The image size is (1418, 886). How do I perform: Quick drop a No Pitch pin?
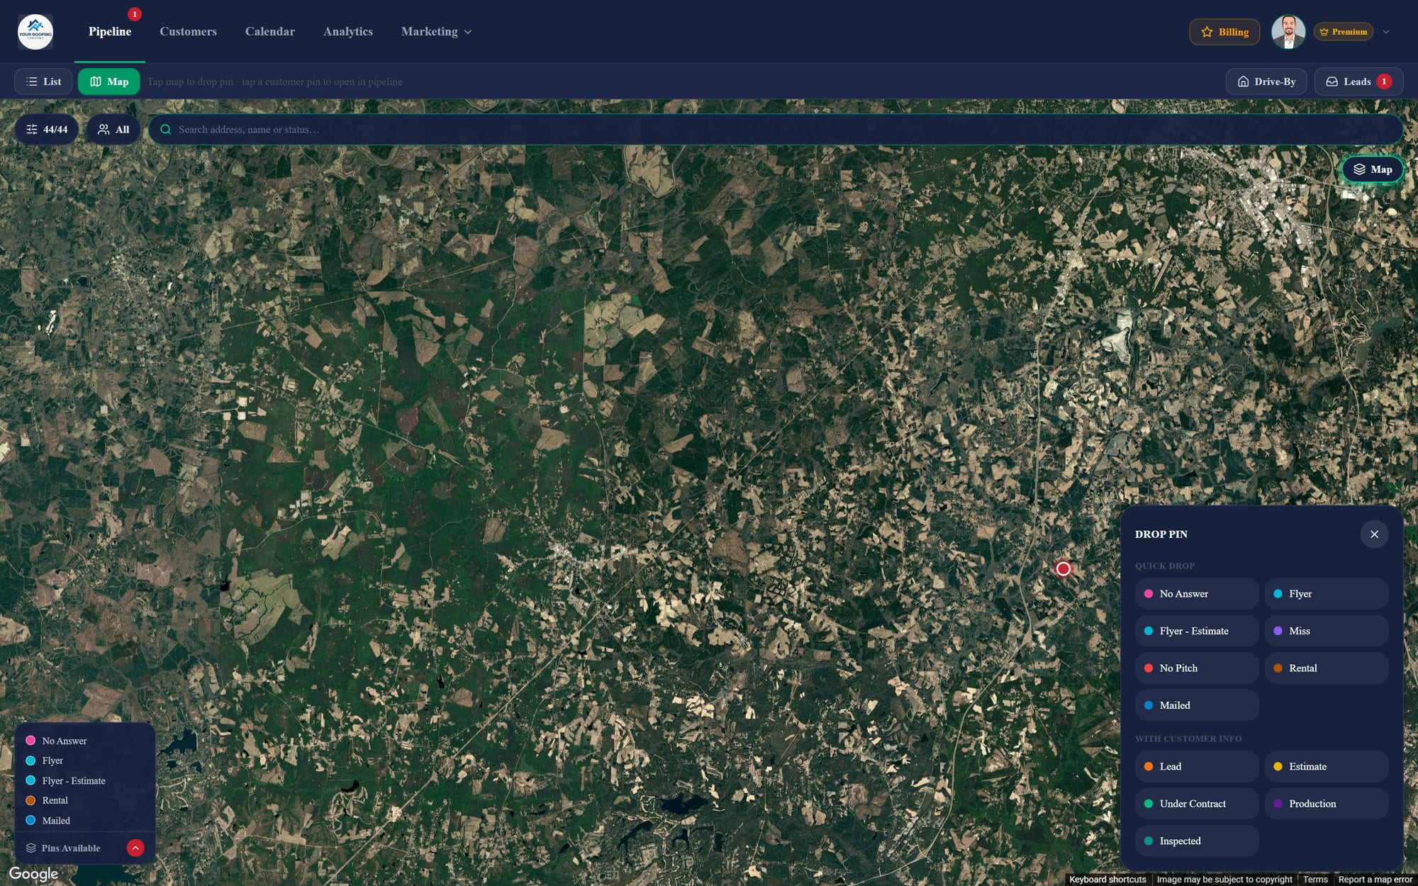pyautogui.click(x=1197, y=668)
